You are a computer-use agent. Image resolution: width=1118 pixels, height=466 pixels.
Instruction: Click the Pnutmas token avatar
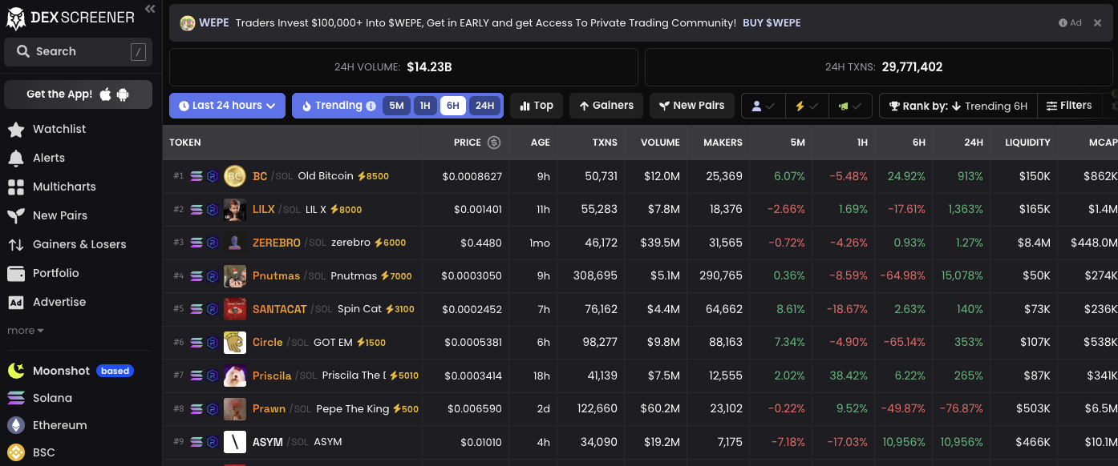click(x=235, y=276)
